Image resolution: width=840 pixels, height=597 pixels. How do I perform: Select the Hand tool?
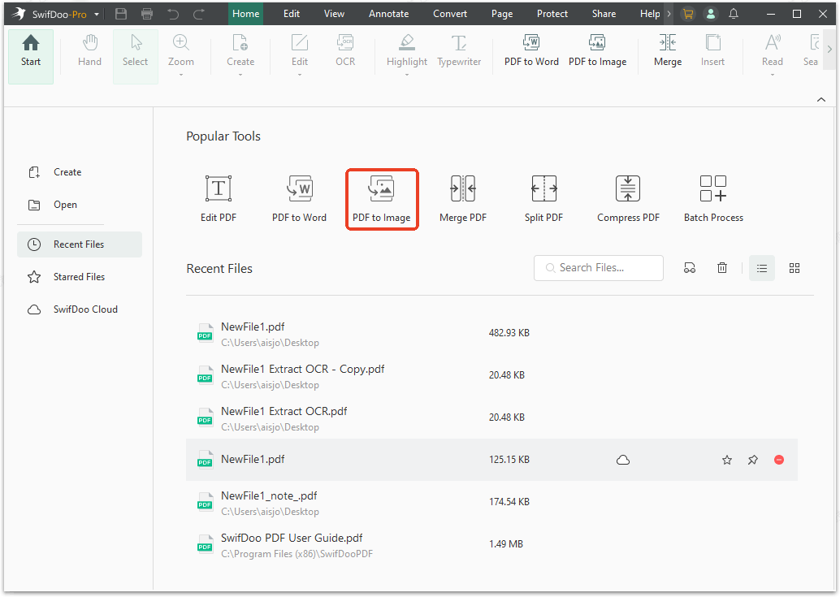(89, 51)
